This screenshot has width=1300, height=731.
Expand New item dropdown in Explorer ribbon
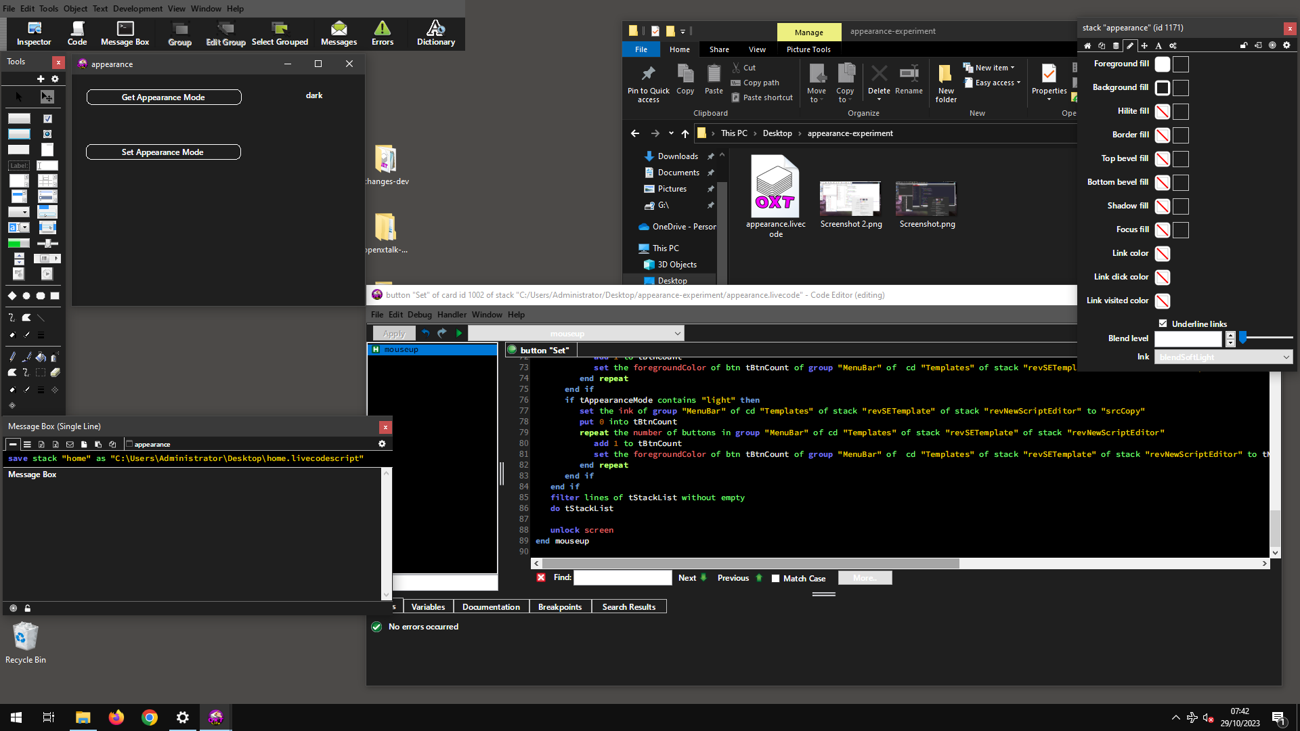point(989,68)
